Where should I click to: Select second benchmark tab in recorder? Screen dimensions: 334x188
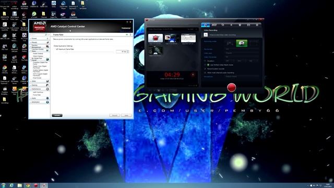(x=214, y=25)
